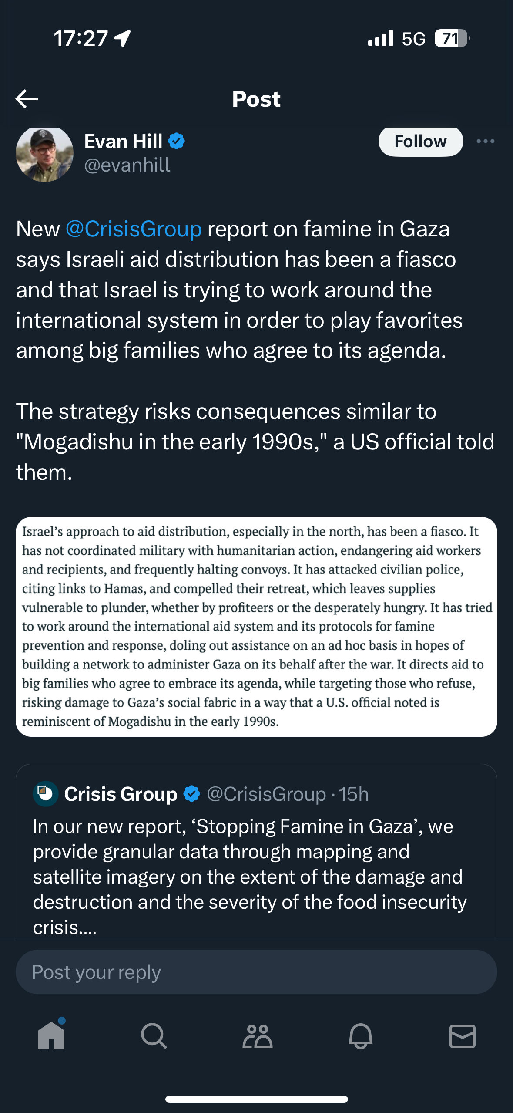Tap the @CrisisGroup handle in quoted post
The width and height of the screenshot is (513, 1113).
(x=266, y=794)
